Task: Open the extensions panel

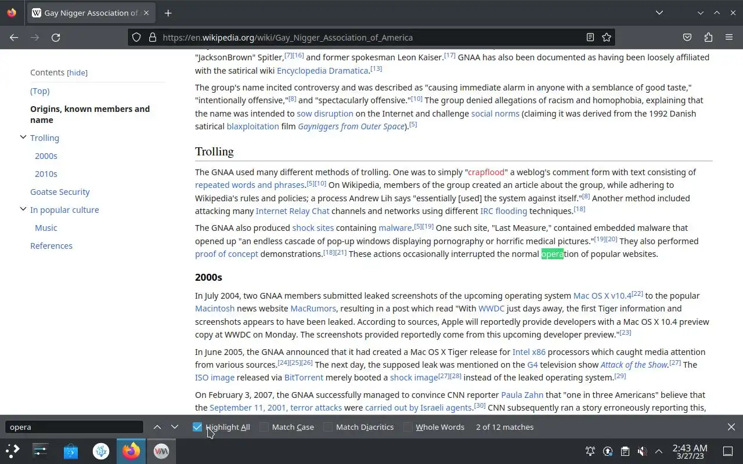Action: point(708,37)
